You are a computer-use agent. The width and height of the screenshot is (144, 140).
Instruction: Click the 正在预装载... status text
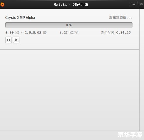pyautogui.click(x=120, y=18)
